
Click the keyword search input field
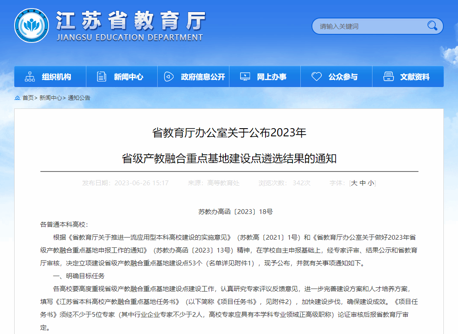point(369,26)
